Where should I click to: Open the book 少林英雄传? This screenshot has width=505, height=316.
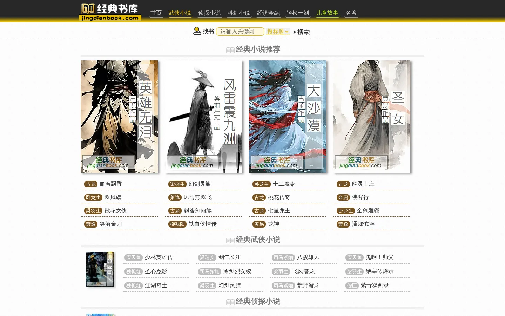tap(159, 257)
